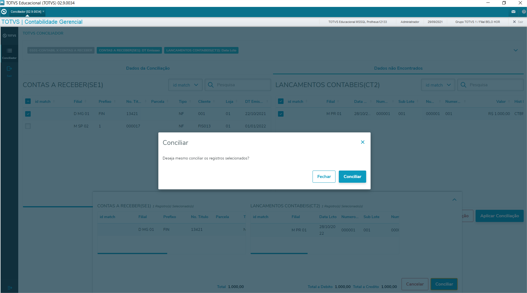Image resolution: width=527 pixels, height=293 pixels.
Task: Click the Pesquisa field in CONTAS A RECEBER panel
Action: click(238, 85)
